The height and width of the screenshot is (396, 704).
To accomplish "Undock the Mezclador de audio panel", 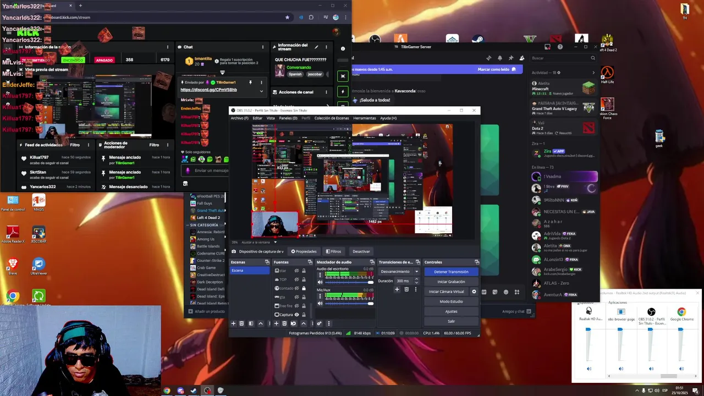I will (x=372, y=262).
